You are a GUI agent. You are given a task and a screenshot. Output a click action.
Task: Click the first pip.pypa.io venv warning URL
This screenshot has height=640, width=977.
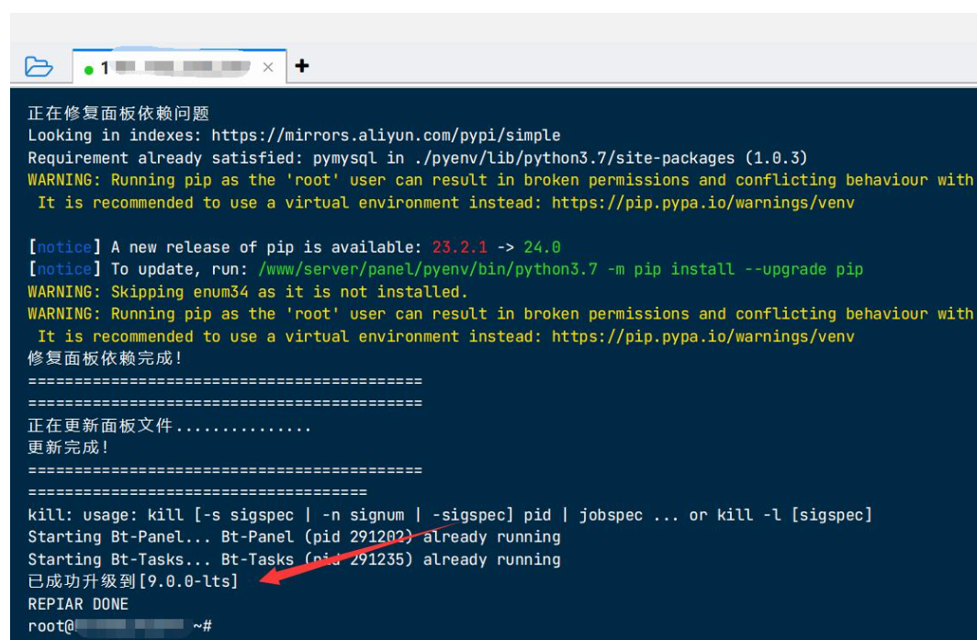coord(702,203)
